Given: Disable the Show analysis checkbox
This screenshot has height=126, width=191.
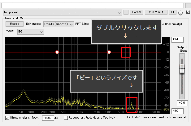Looking at the screenshot, I should click(7, 118).
